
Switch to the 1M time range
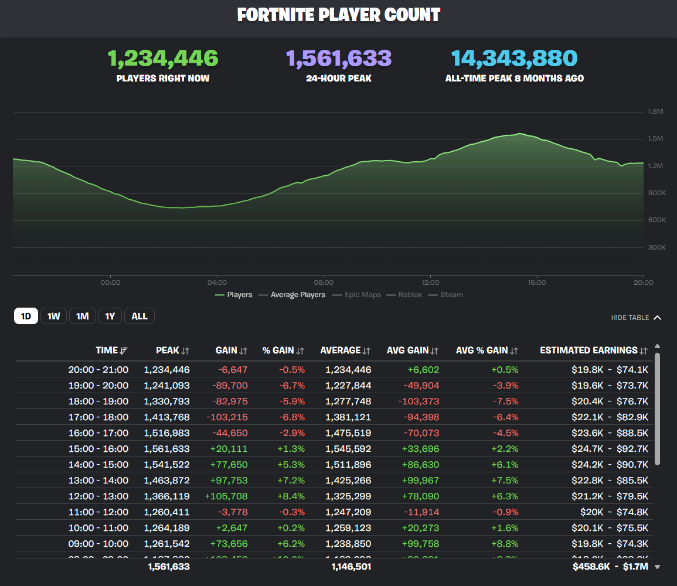[x=83, y=316]
